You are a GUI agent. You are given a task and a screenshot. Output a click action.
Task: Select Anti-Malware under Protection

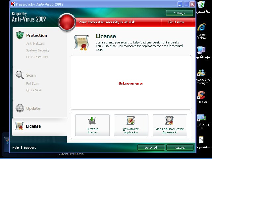(x=35, y=44)
